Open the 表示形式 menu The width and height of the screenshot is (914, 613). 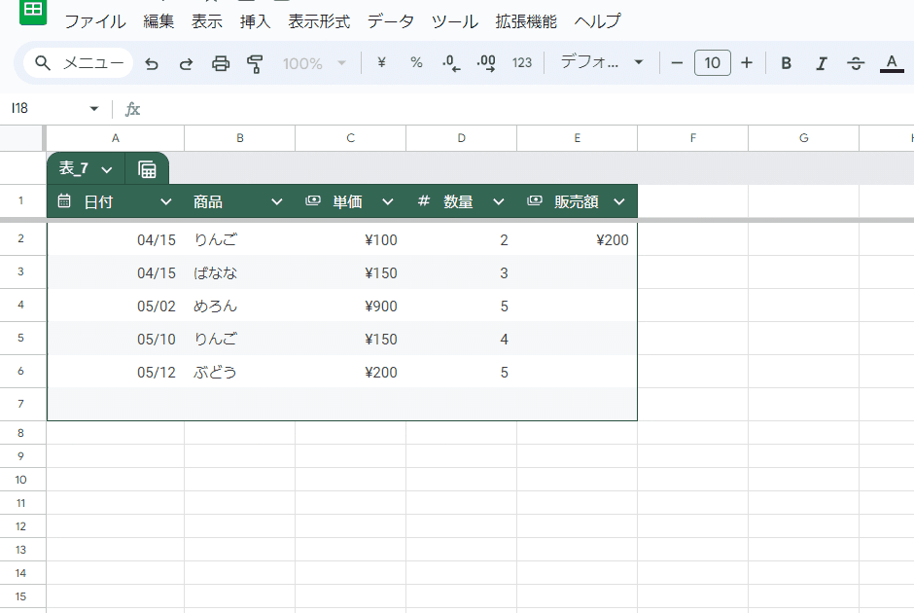click(x=319, y=21)
